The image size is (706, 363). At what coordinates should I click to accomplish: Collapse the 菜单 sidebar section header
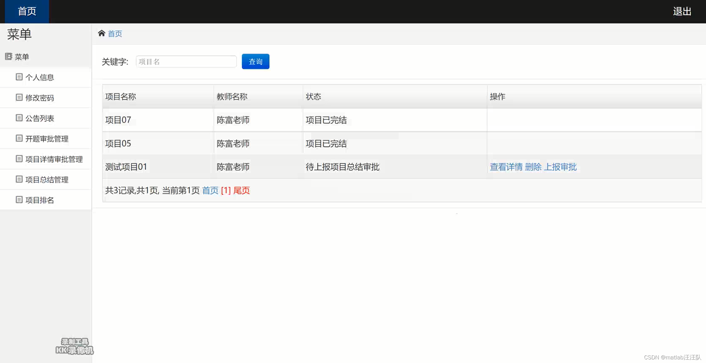coord(22,57)
